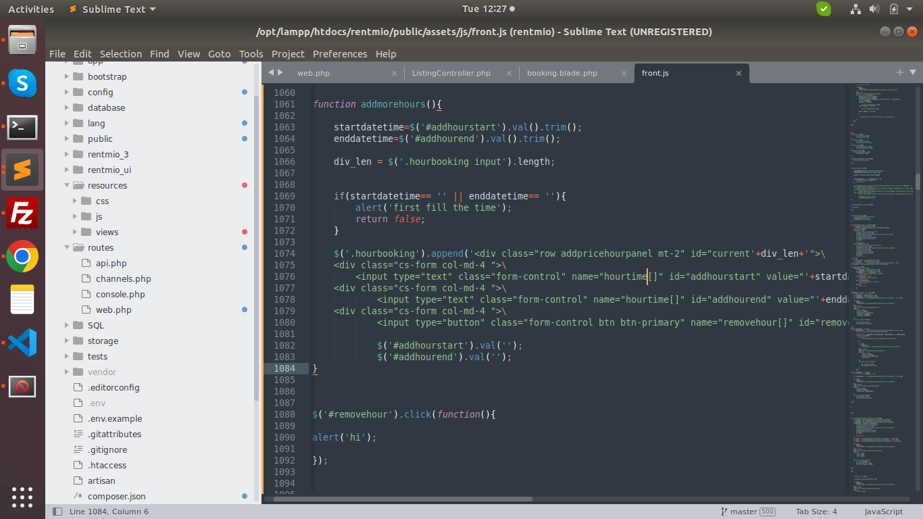923x519 pixels.
Task: Open the volume indicator in the top bar
Action: pyautogui.click(x=874, y=9)
